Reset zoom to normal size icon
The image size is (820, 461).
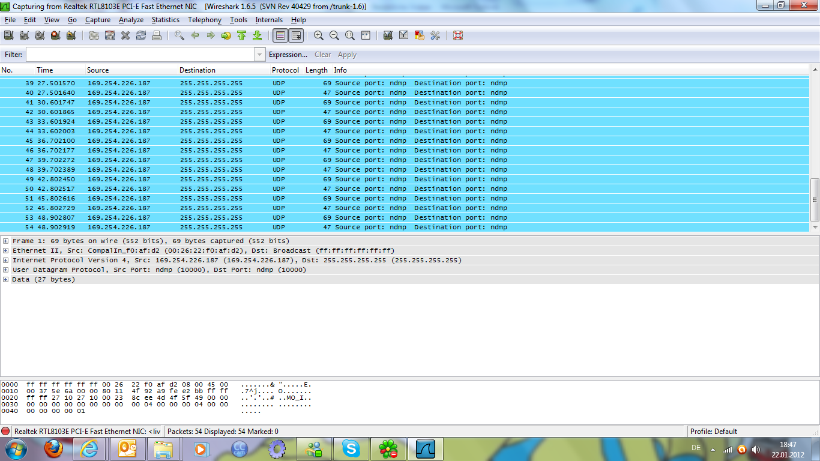pyautogui.click(x=350, y=35)
